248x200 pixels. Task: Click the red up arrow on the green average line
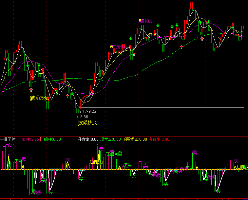click(x=181, y=47)
